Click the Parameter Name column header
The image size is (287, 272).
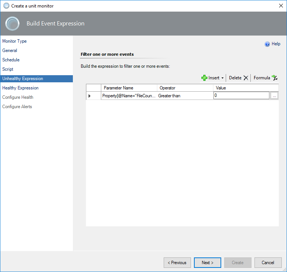point(129,88)
